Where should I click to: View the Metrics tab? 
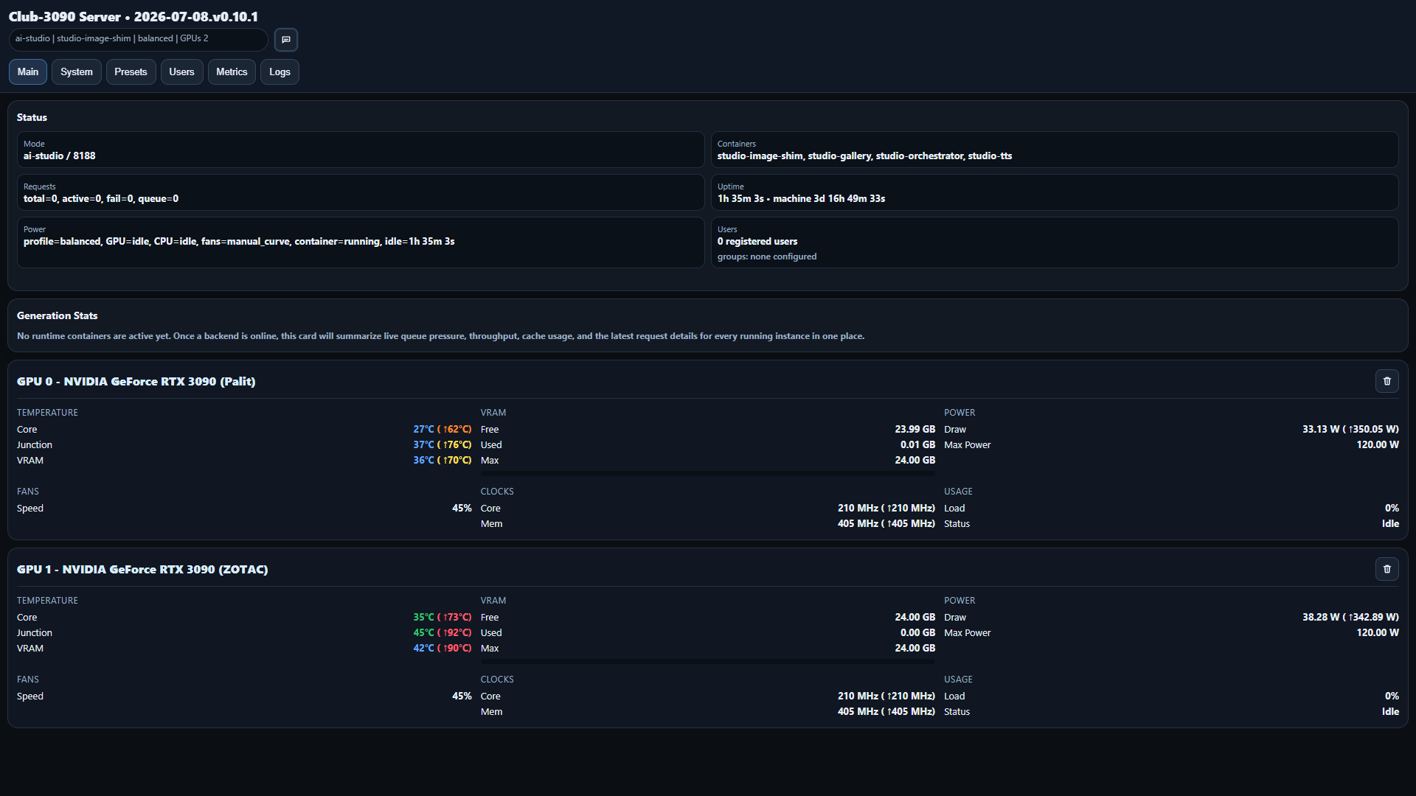(x=232, y=71)
